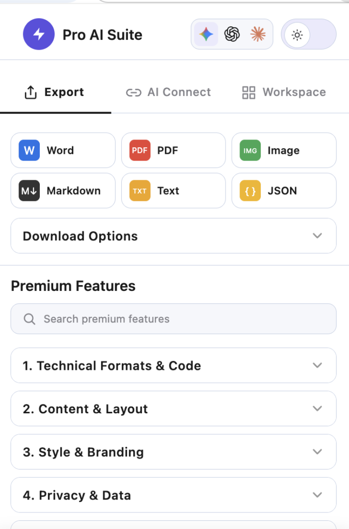This screenshot has width=349, height=529.
Task: Toggle the light/dark theme switch
Action: (309, 35)
